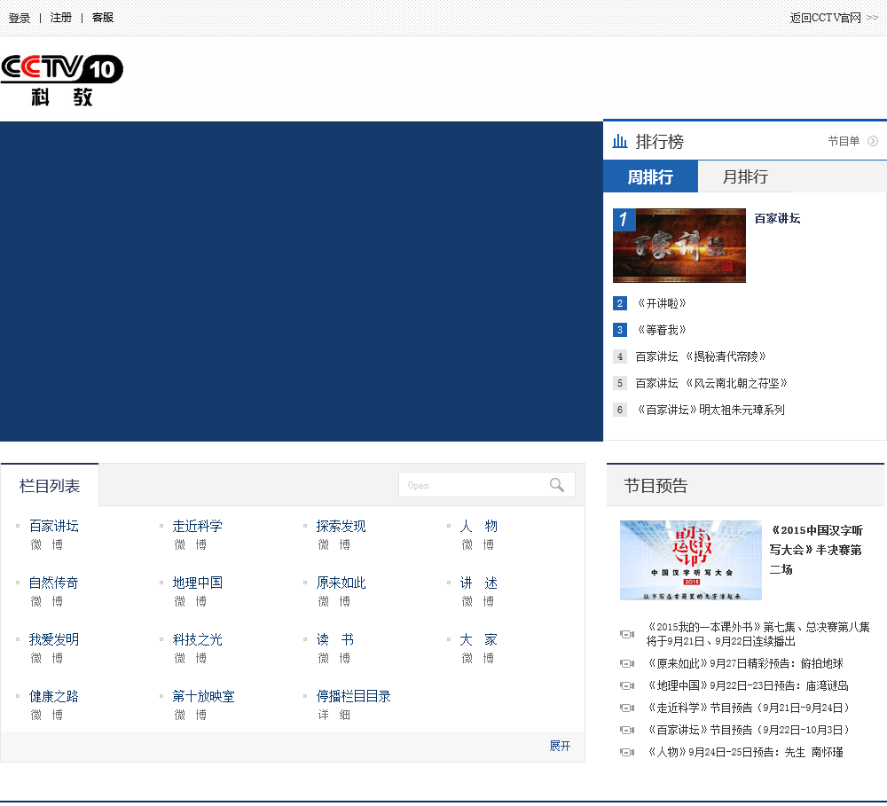Click 微博 under 探索发现
This screenshot has width=887, height=806.
coord(334,544)
